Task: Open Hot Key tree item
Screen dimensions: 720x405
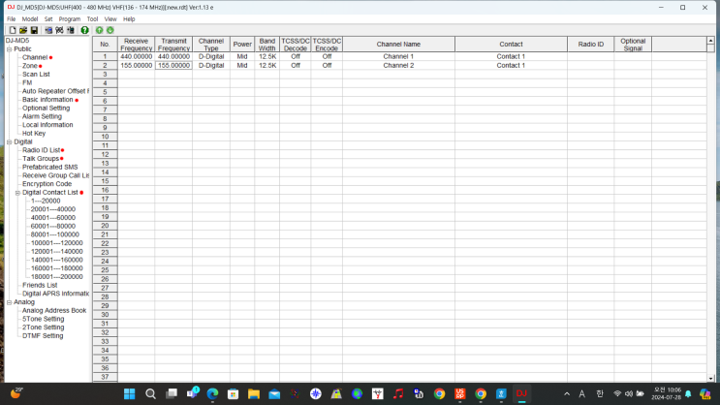Action: coord(34,133)
